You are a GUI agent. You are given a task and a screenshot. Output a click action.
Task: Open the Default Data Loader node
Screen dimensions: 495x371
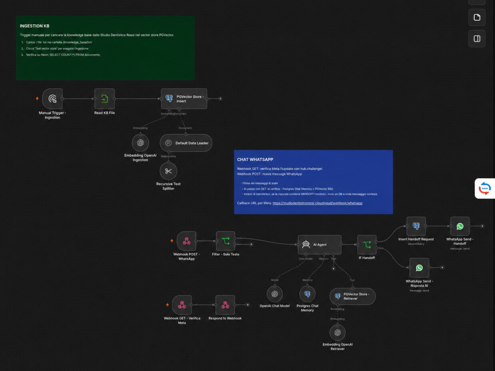point(186,143)
